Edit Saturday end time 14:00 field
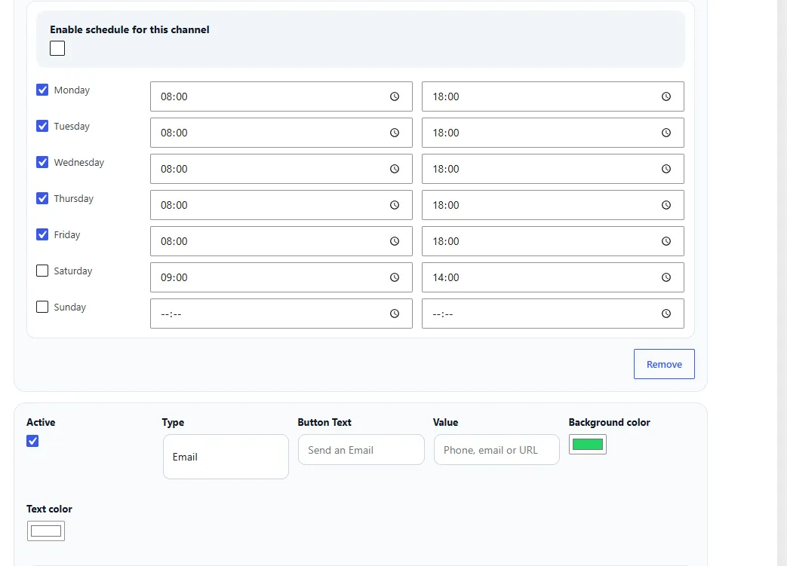 click(552, 277)
